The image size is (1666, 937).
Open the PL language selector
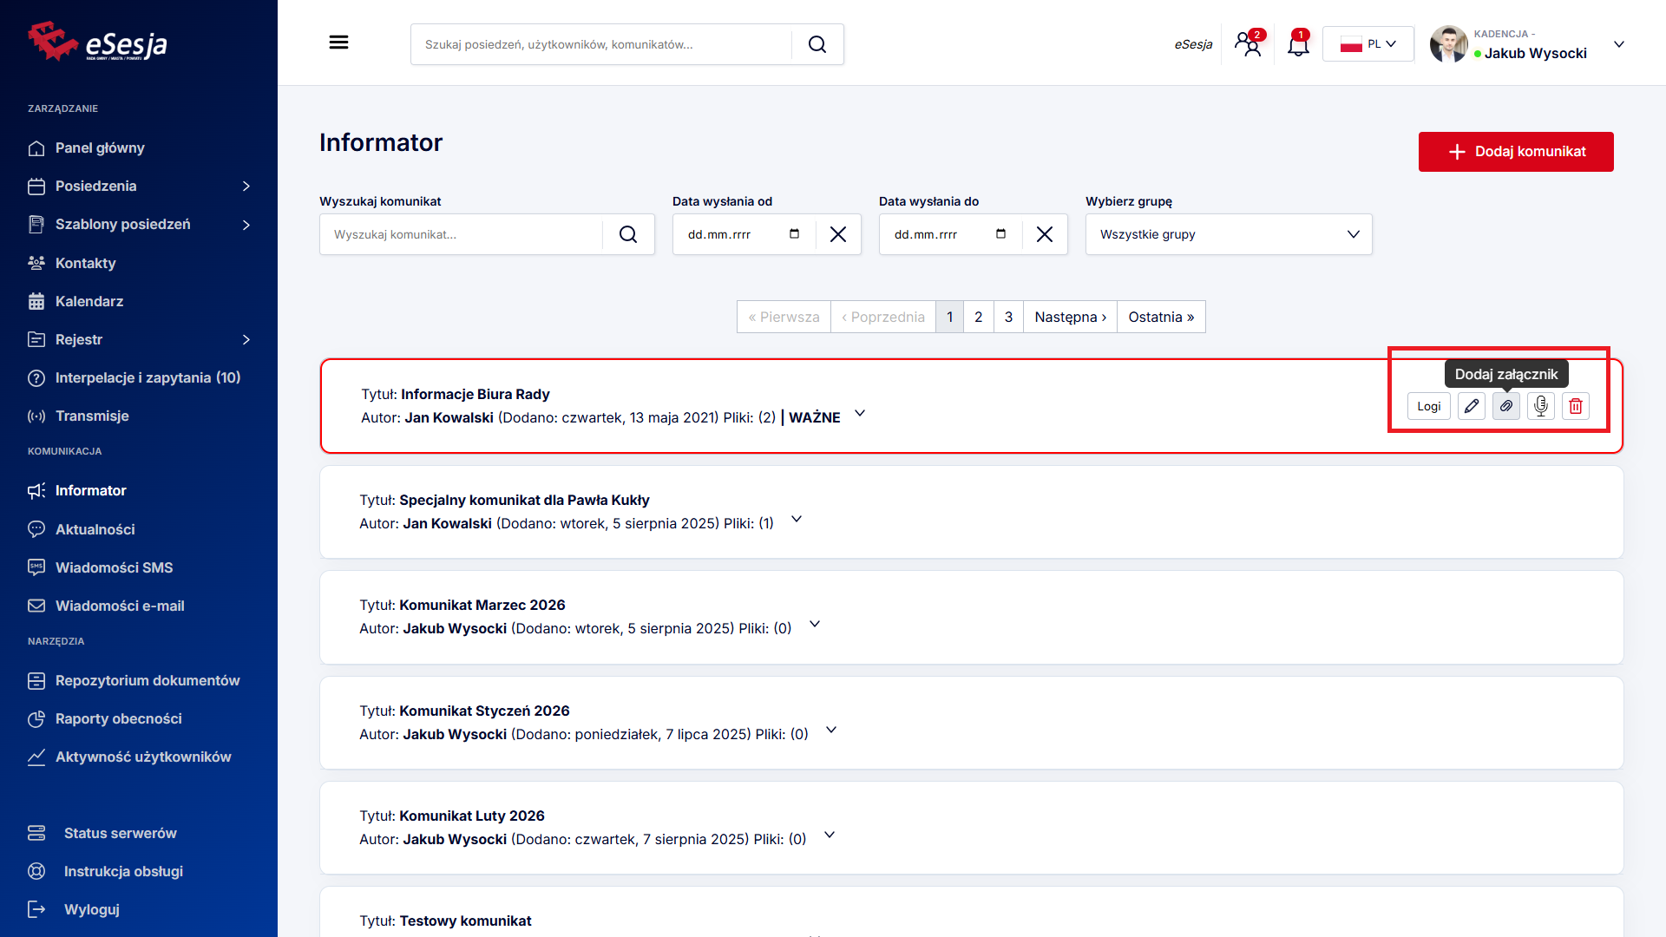pyautogui.click(x=1368, y=44)
